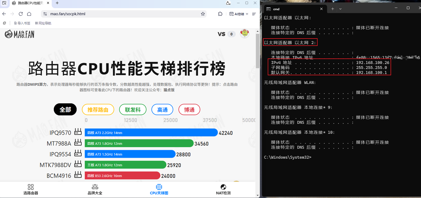Image resolution: width=421 pixels, height=198 pixels.
Task: Click the blue IPQ9570 performance bar
Action: (x=151, y=133)
